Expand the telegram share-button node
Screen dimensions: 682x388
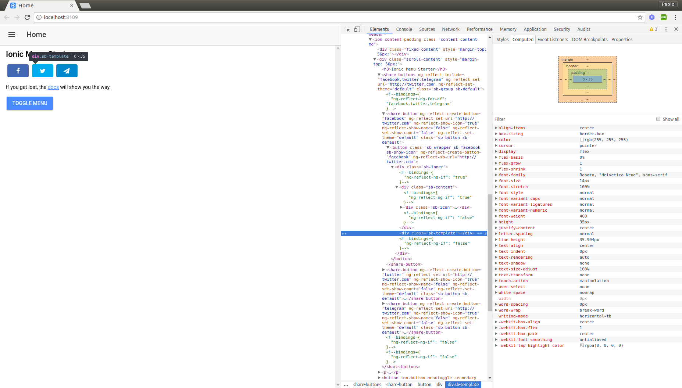[x=383, y=303]
